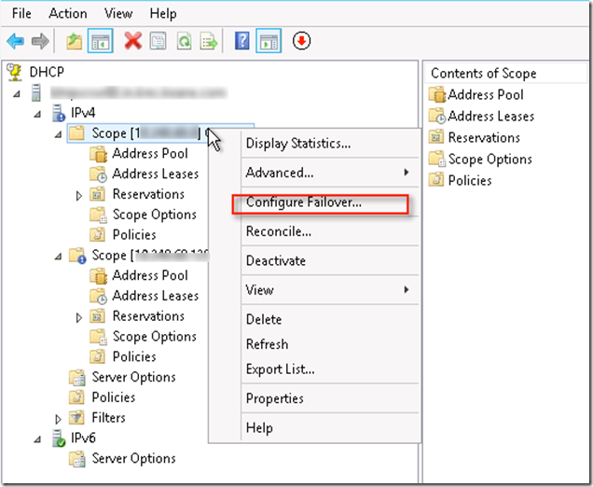Expand the Filters tree node
This screenshot has width=593, height=487.
tap(58, 418)
